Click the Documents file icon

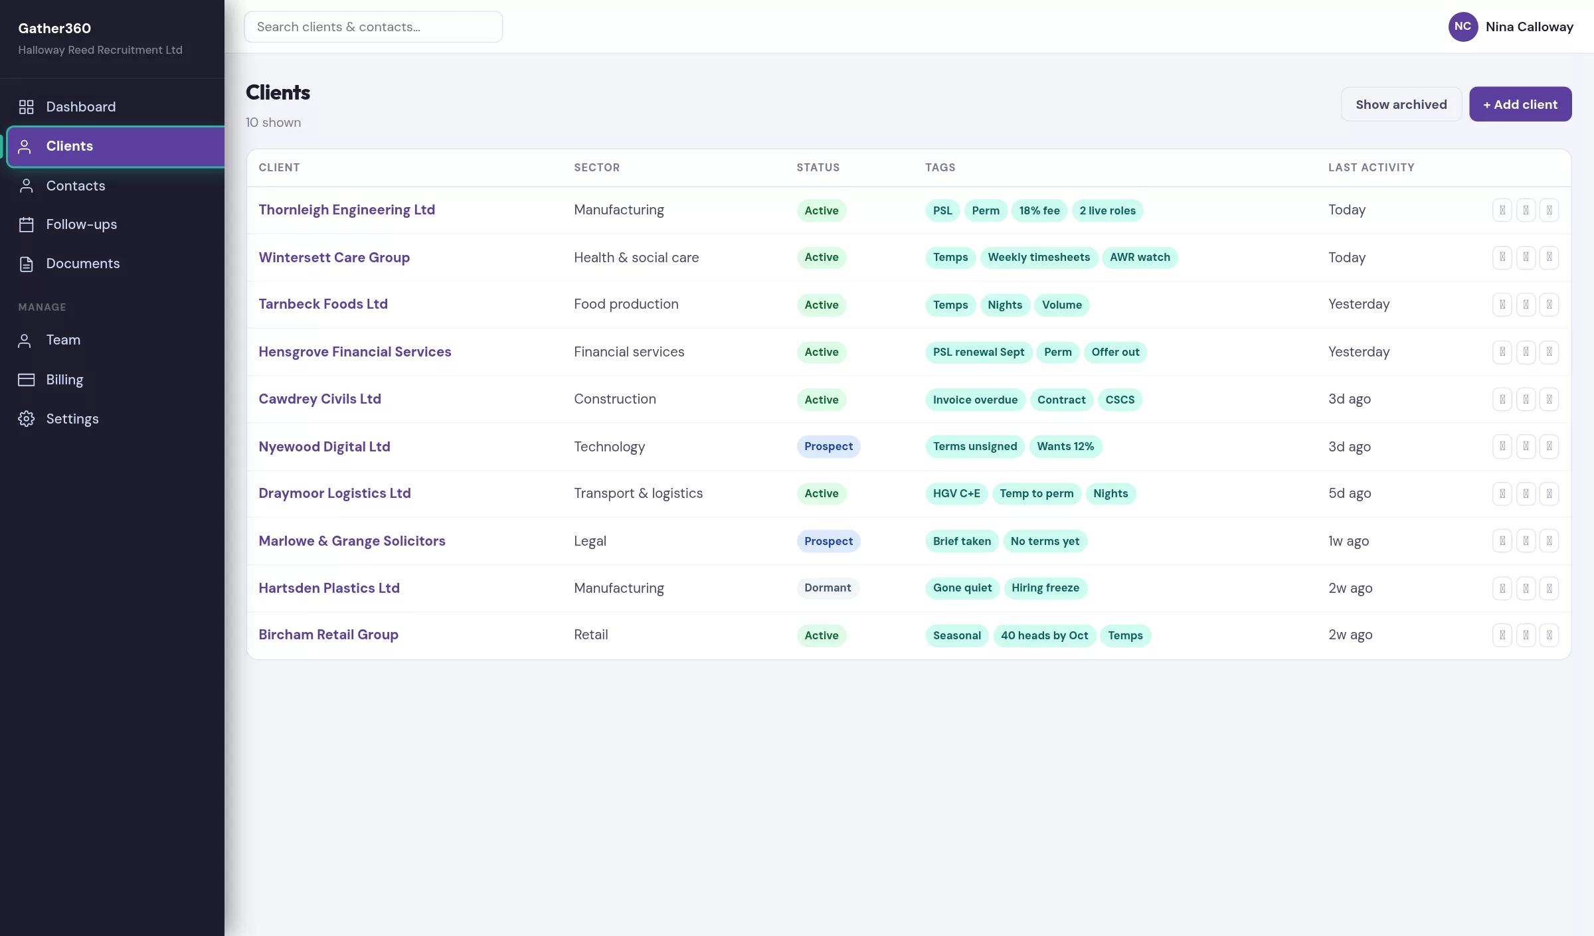(26, 264)
